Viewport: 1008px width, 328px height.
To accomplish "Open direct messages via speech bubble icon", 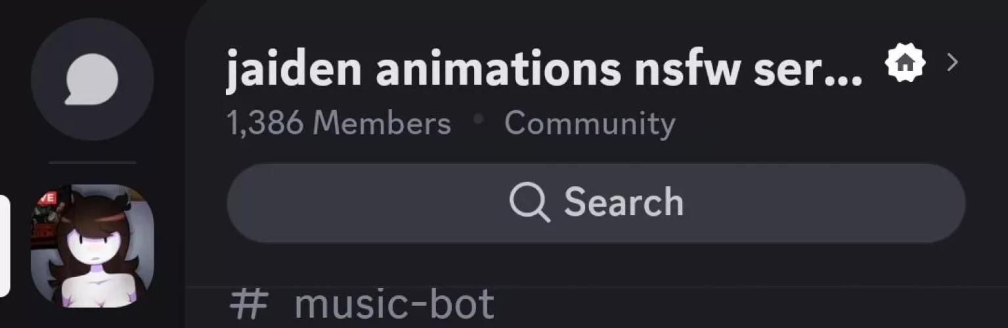I will [x=92, y=79].
